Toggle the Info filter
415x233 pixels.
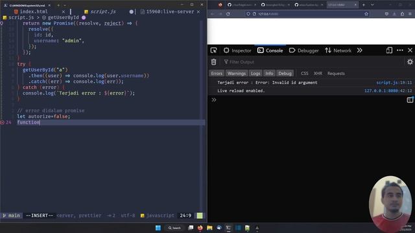pos(269,73)
